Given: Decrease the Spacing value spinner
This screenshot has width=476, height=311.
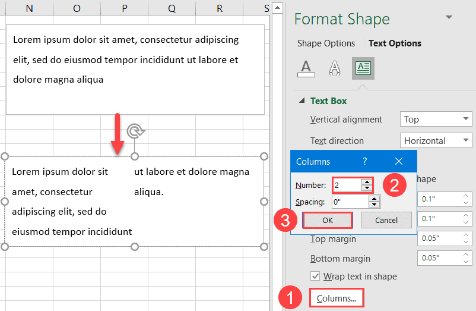Looking at the screenshot, I should tap(374, 205).
